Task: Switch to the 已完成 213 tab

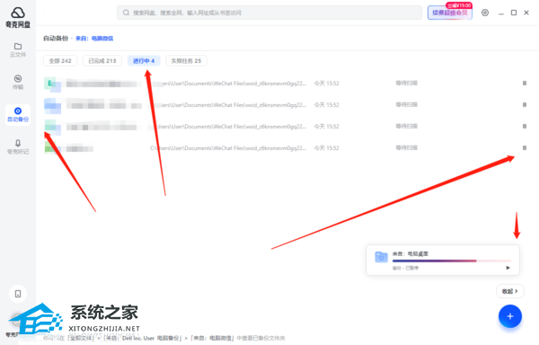Action: (102, 61)
